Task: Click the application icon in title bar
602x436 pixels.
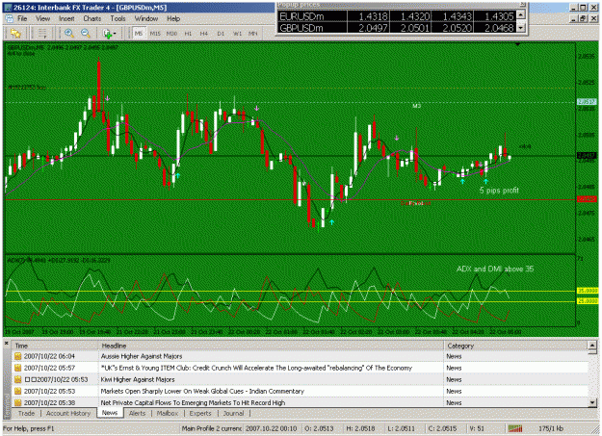Action: pyautogui.click(x=8, y=8)
